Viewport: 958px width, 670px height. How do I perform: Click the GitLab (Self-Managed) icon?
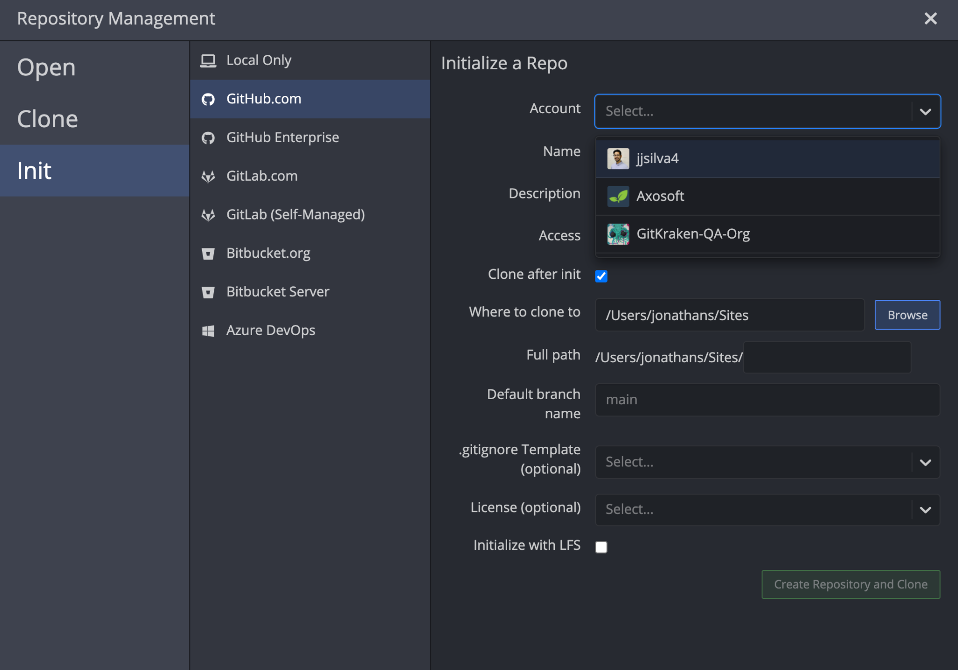209,214
